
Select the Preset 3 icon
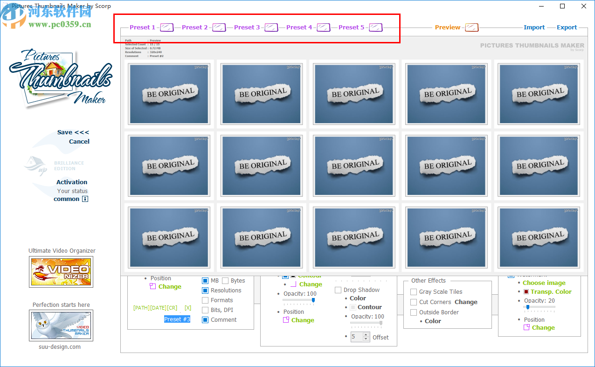[x=270, y=27]
